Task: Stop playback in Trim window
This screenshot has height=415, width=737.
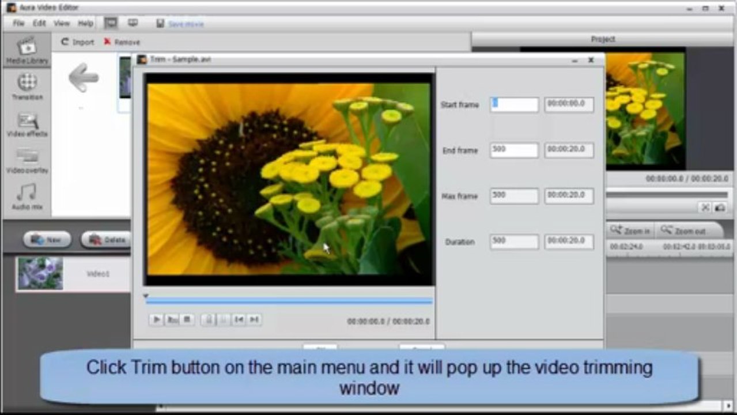Action: [187, 319]
